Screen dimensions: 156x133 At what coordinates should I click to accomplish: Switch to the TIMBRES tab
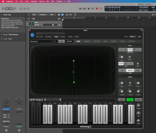tap(87, 41)
